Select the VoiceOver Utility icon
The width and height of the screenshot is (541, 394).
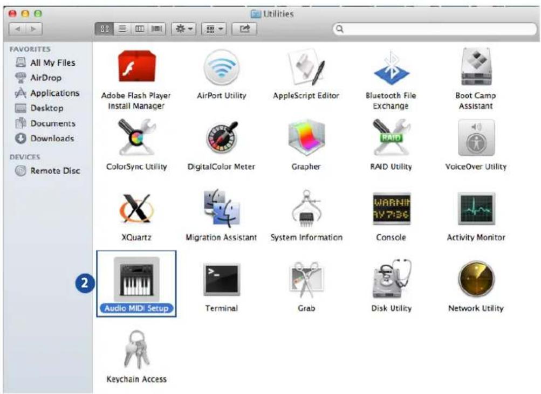[x=476, y=137]
